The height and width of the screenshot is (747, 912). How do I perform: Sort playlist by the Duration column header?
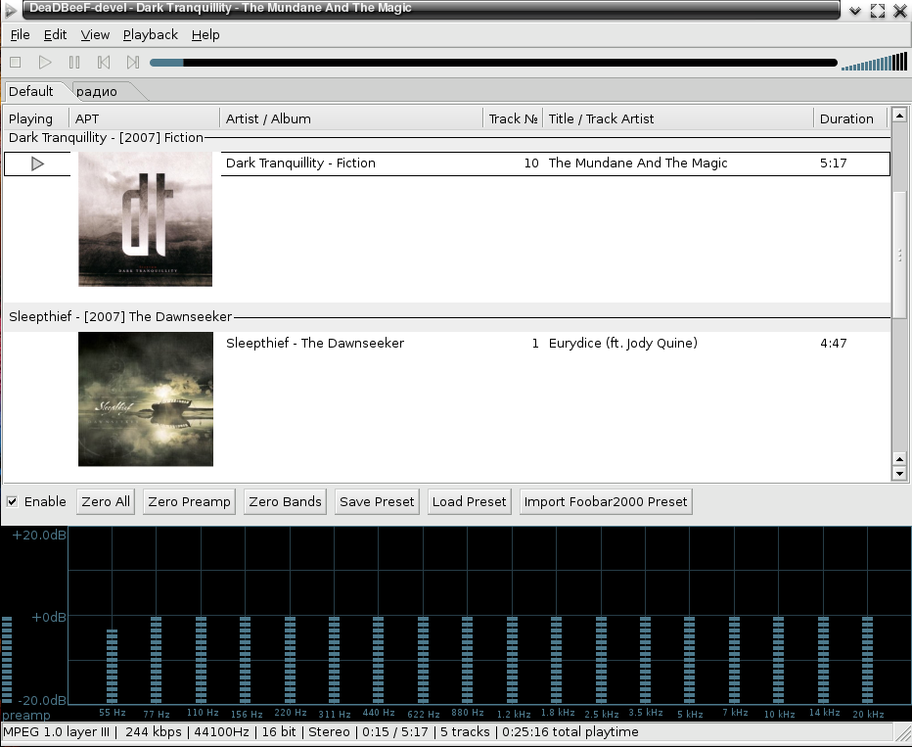[847, 117]
